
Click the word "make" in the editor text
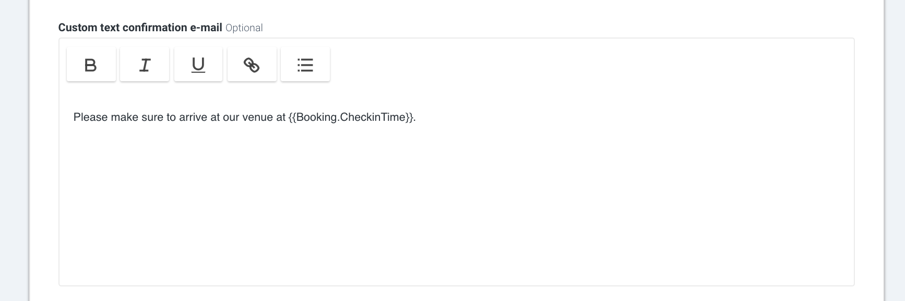coord(124,117)
